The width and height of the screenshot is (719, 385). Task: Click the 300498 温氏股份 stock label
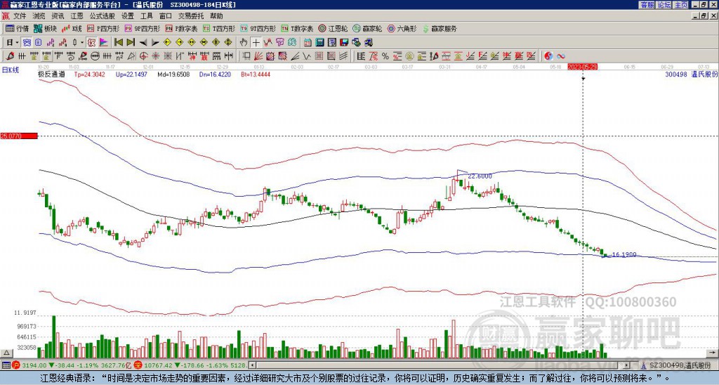click(692, 74)
